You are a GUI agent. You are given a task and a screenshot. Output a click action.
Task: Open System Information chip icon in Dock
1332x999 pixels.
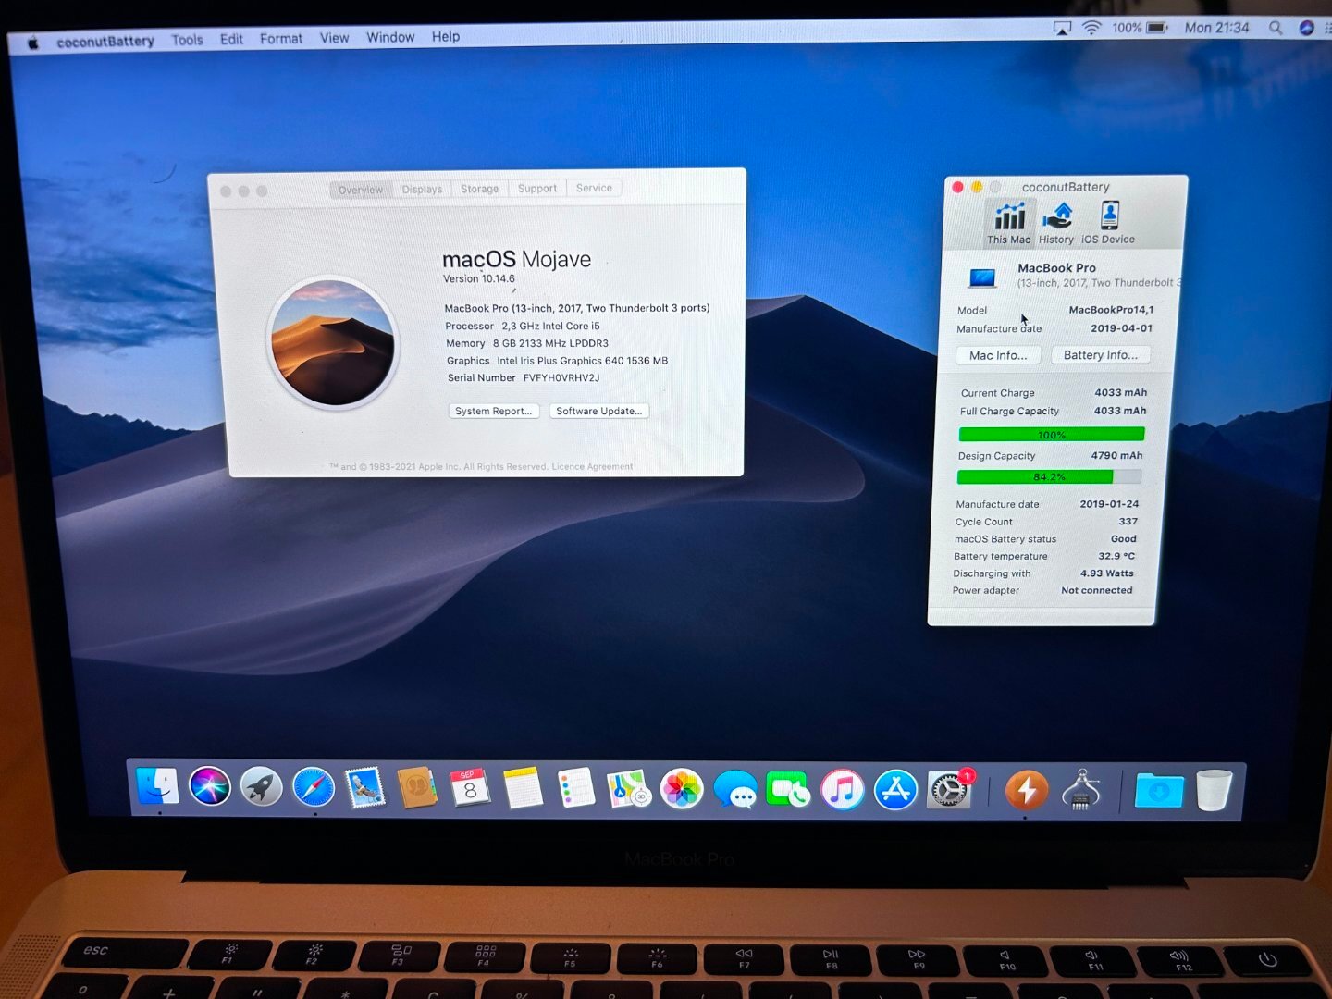point(1080,791)
